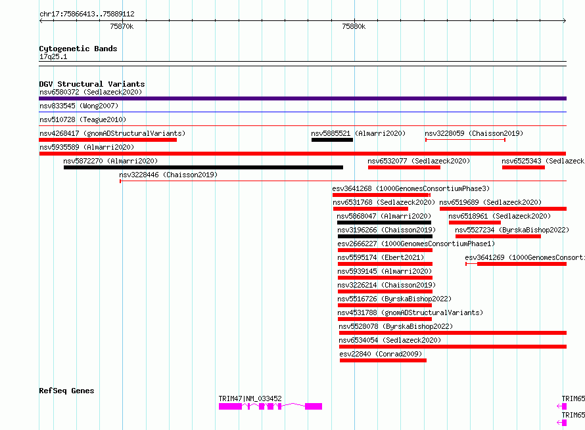
Task: Click the DGV Structural Variants track heading
Action: pyautogui.click(x=92, y=84)
